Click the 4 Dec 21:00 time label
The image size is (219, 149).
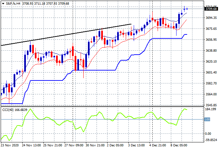coord(158,145)
